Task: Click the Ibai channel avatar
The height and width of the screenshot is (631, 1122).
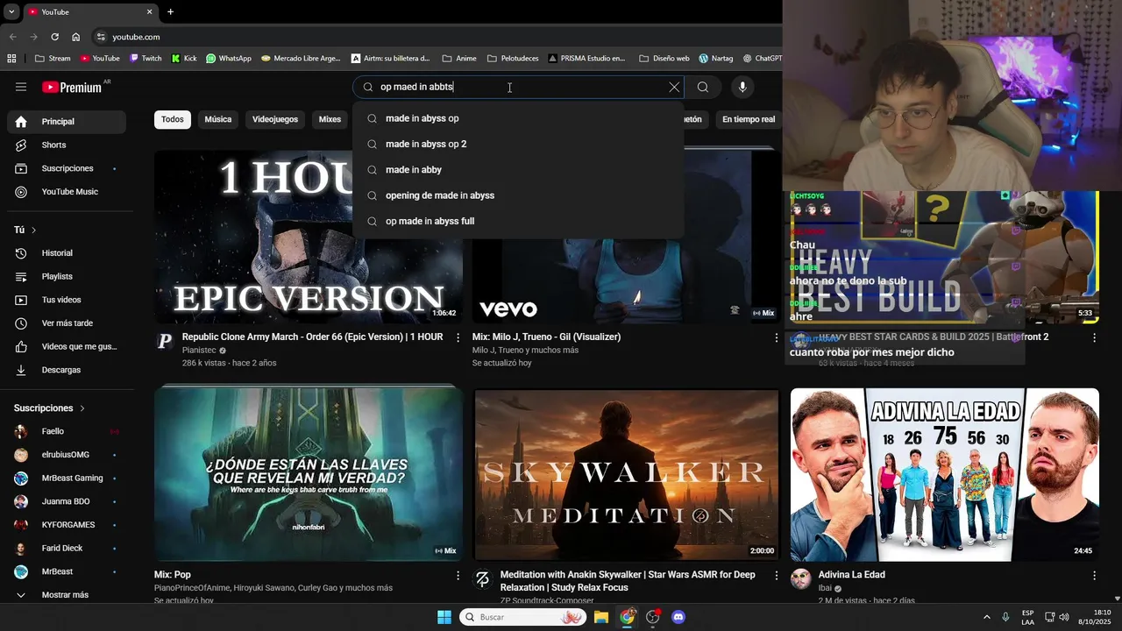Action: pos(801,579)
